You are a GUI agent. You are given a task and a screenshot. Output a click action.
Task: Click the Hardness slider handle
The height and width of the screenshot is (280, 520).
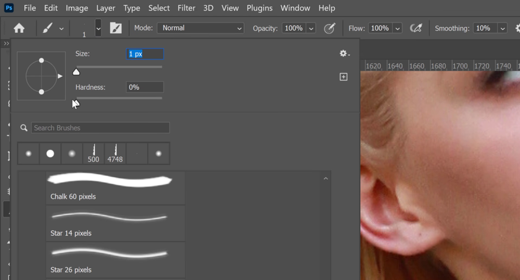[x=76, y=103]
